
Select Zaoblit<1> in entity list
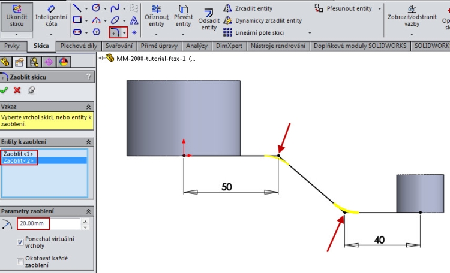44,154
